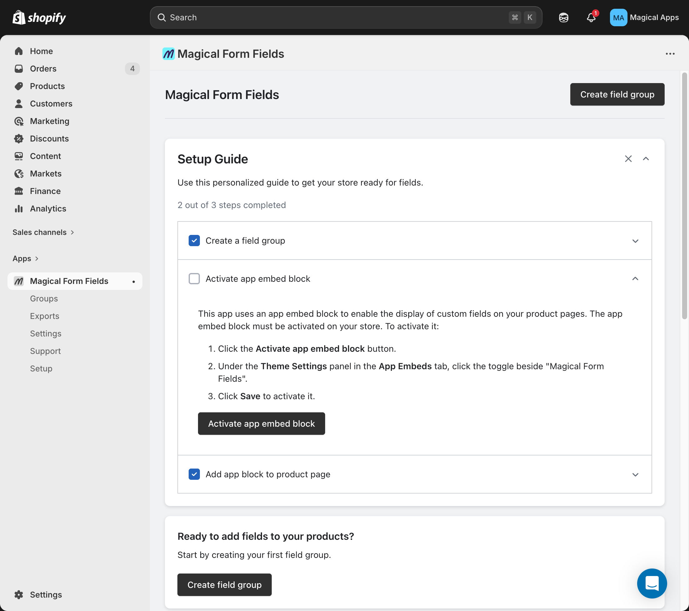Navigate to the Support section

coord(45,351)
